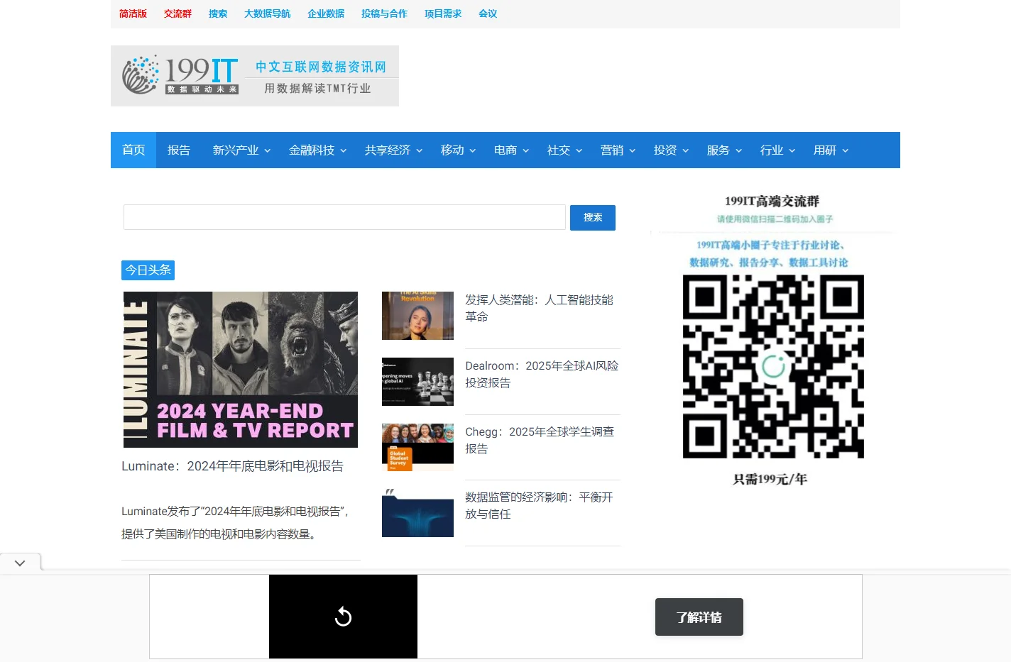Open article Chegg：2025年全球学生调查报告

click(540, 440)
